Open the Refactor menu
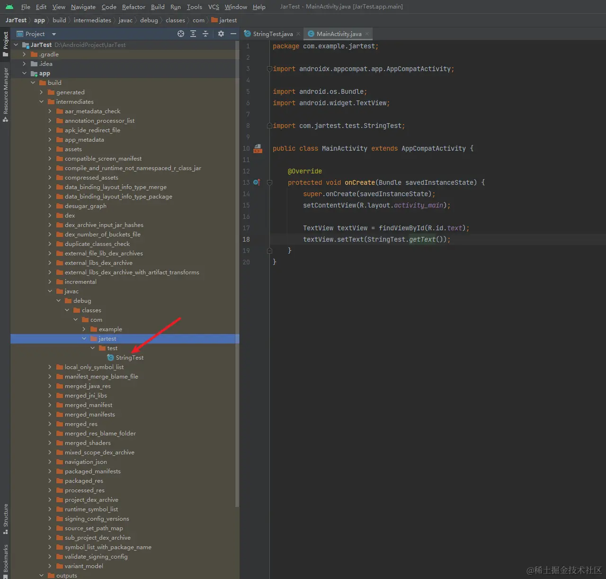The image size is (606, 579). pyautogui.click(x=134, y=7)
